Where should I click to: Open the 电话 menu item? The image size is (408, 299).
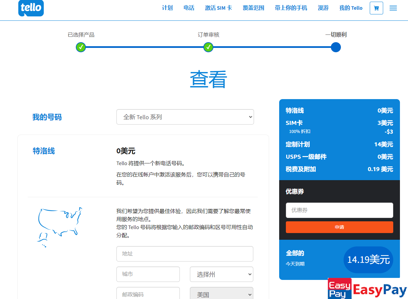coord(189,8)
